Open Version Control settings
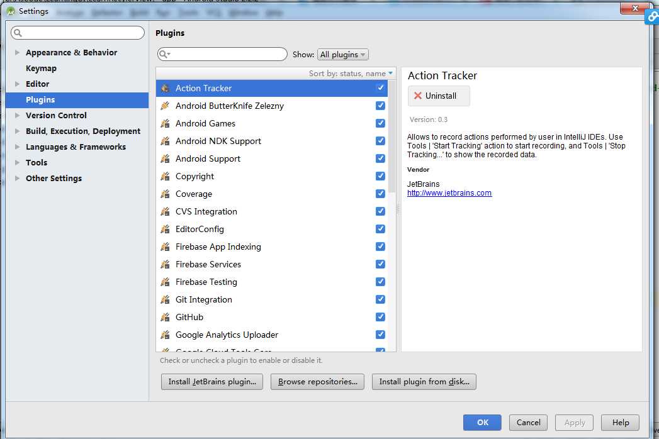Viewport: 659px width, 439px height. [56, 116]
